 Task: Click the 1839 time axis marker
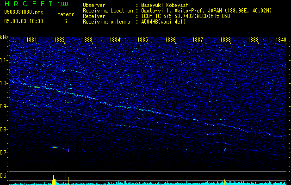[x=253, y=39]
